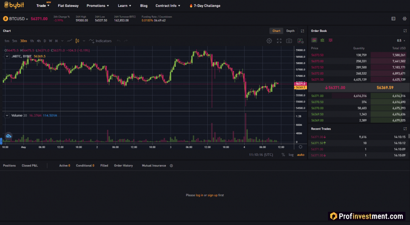Click the ask price 56373.50
This screenshot has width=410, height=225.
pyautogui.click(x=318, y=55)
